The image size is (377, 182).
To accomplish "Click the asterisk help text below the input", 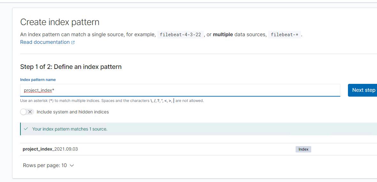I will [112, 101].
